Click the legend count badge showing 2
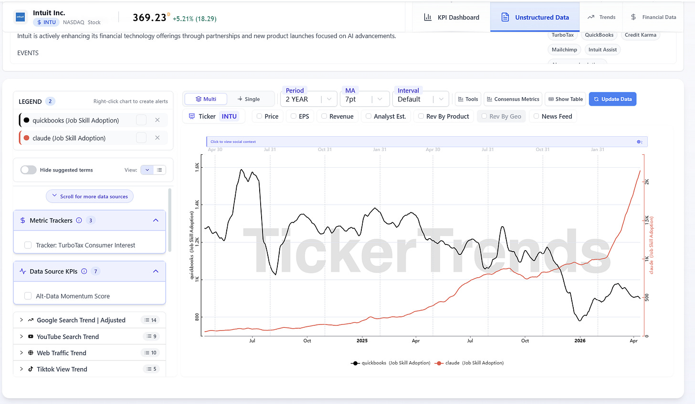This screenshot has width=695, height=404. pos(50,101)
